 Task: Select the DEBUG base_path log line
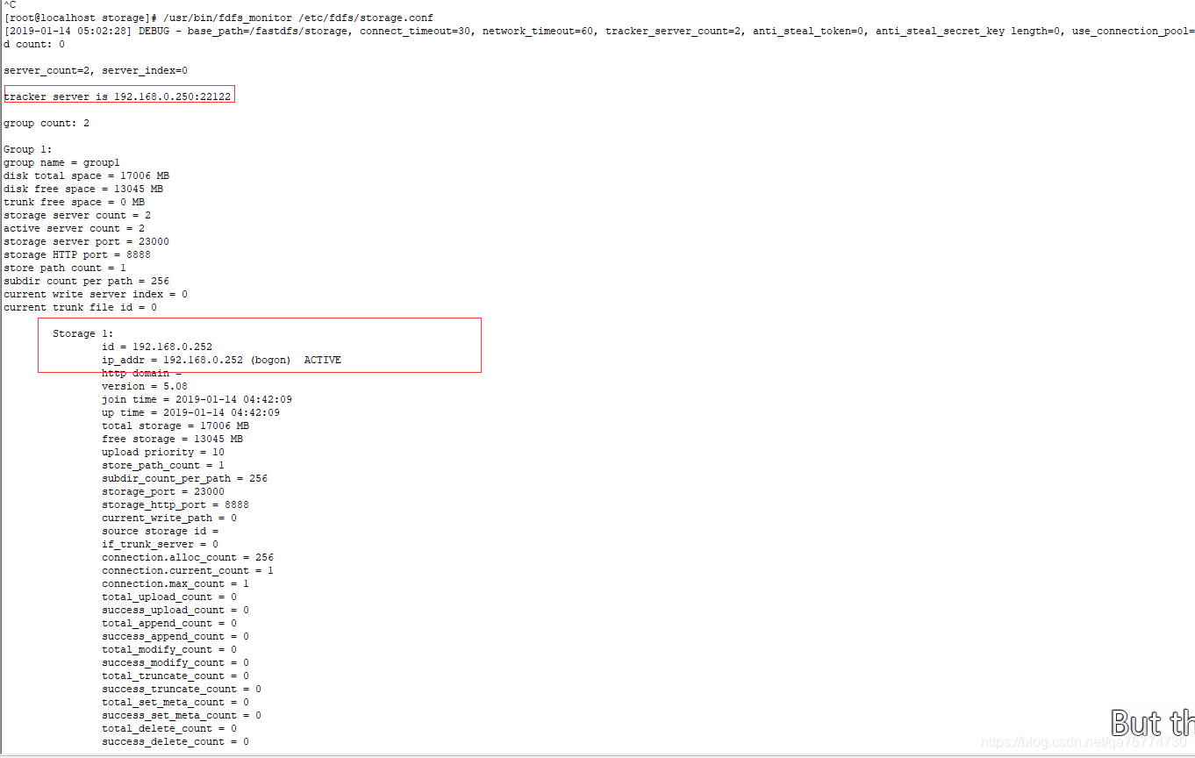(x=599, y=31)
